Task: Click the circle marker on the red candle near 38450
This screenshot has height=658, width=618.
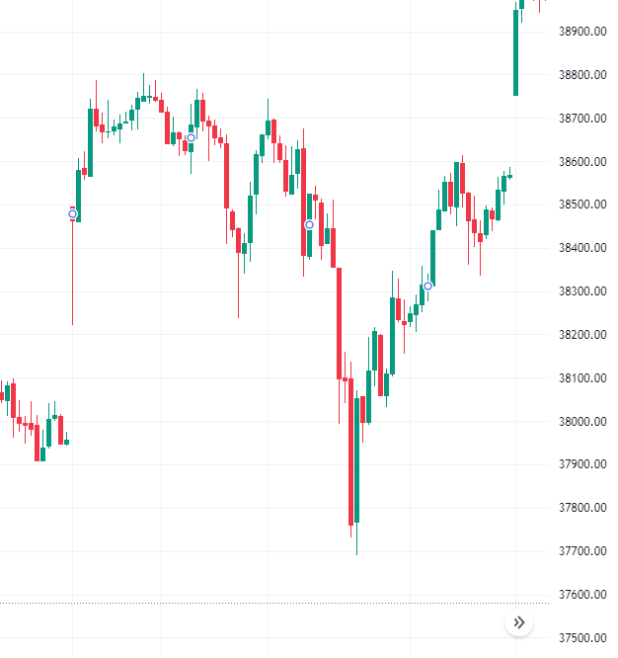Action: 309,224
